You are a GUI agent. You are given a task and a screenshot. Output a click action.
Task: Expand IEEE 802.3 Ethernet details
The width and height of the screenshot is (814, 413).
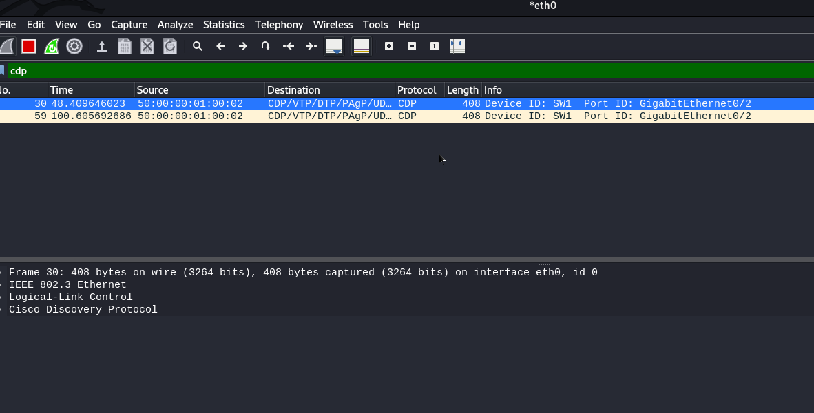[2, 285]
